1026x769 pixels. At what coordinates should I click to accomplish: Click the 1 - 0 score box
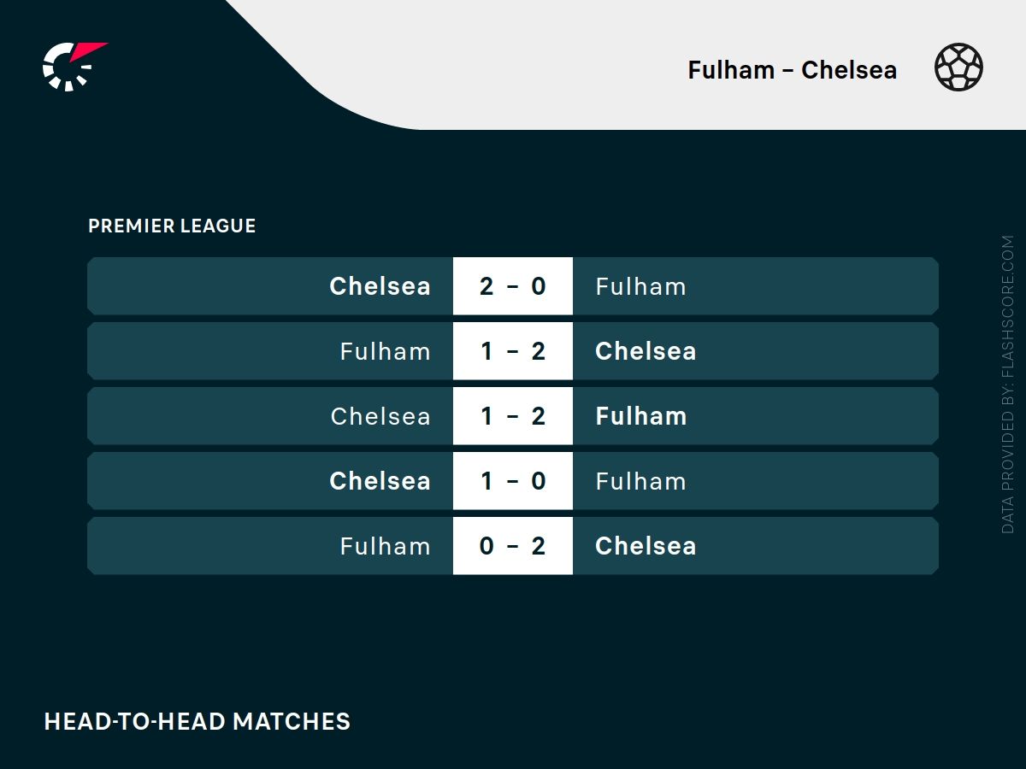click(513, 481)
